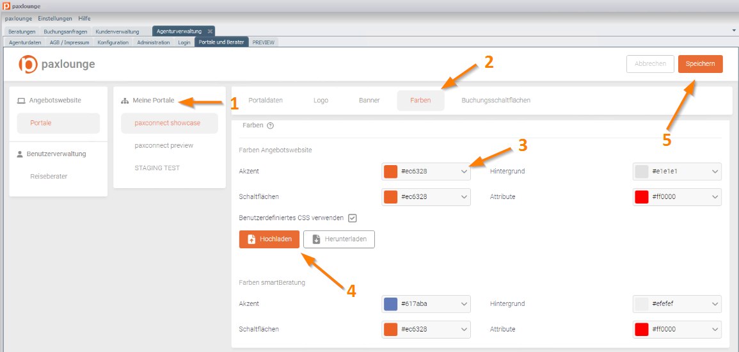Switch to the Beratungen tab
Image resolution: width=739 pixels, height=352 pixels.
tap(22, 31)
